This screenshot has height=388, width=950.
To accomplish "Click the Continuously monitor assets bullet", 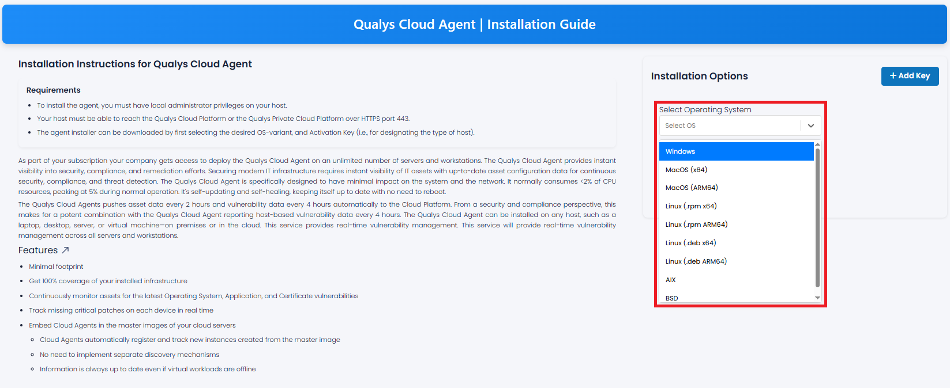I will pyautogui.click(x=193, y=296).
